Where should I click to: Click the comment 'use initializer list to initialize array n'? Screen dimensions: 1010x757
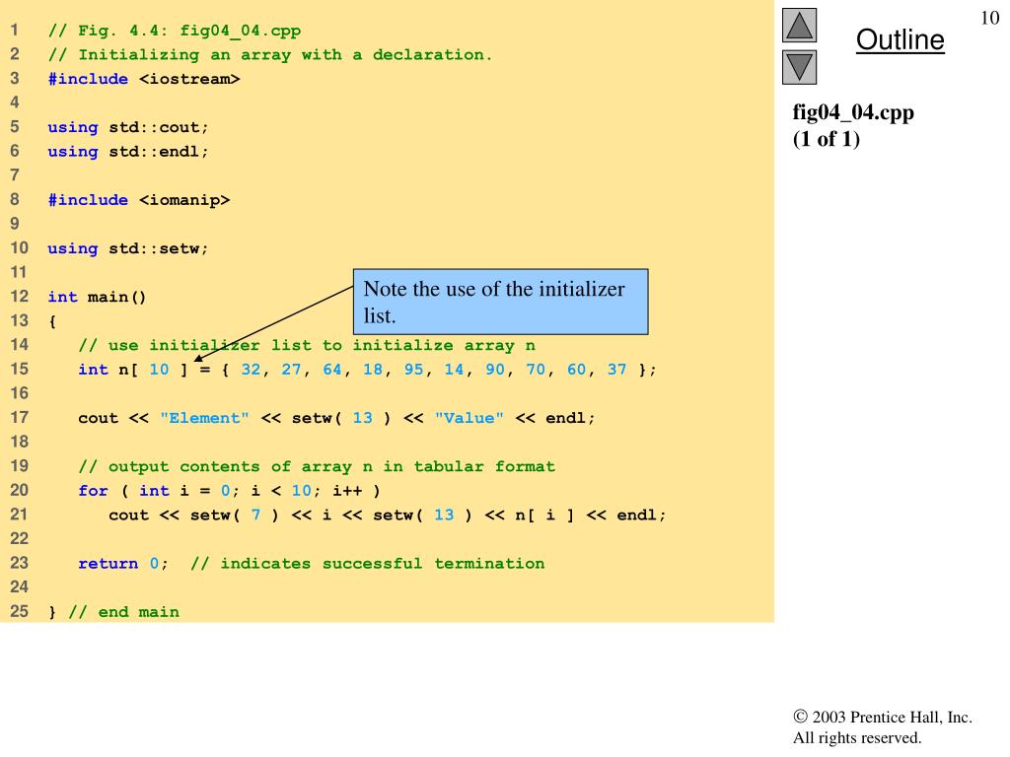pos(322,346)
